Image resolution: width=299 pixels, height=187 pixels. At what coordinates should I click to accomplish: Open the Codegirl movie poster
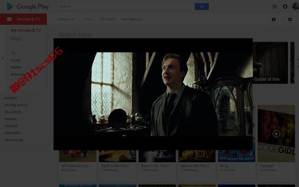pyautogui.click(x=276, y=134)
